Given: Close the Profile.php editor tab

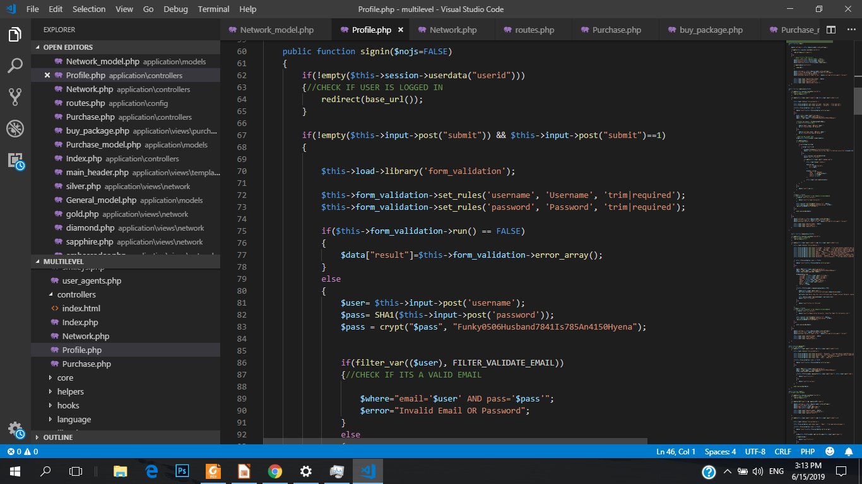Looking at the screenshot, I should click(x=401, y=30).
